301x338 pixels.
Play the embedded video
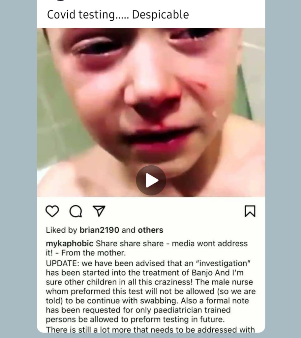click(151, 180)
